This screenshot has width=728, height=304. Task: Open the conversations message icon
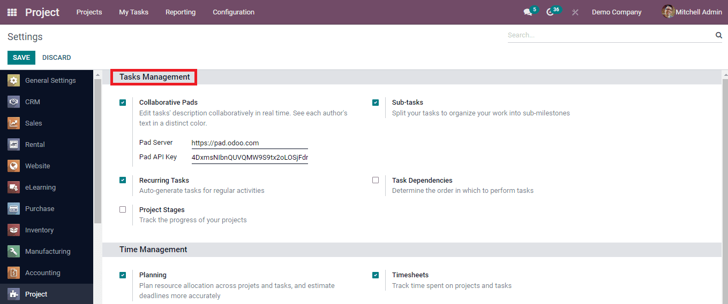(528, 12)
